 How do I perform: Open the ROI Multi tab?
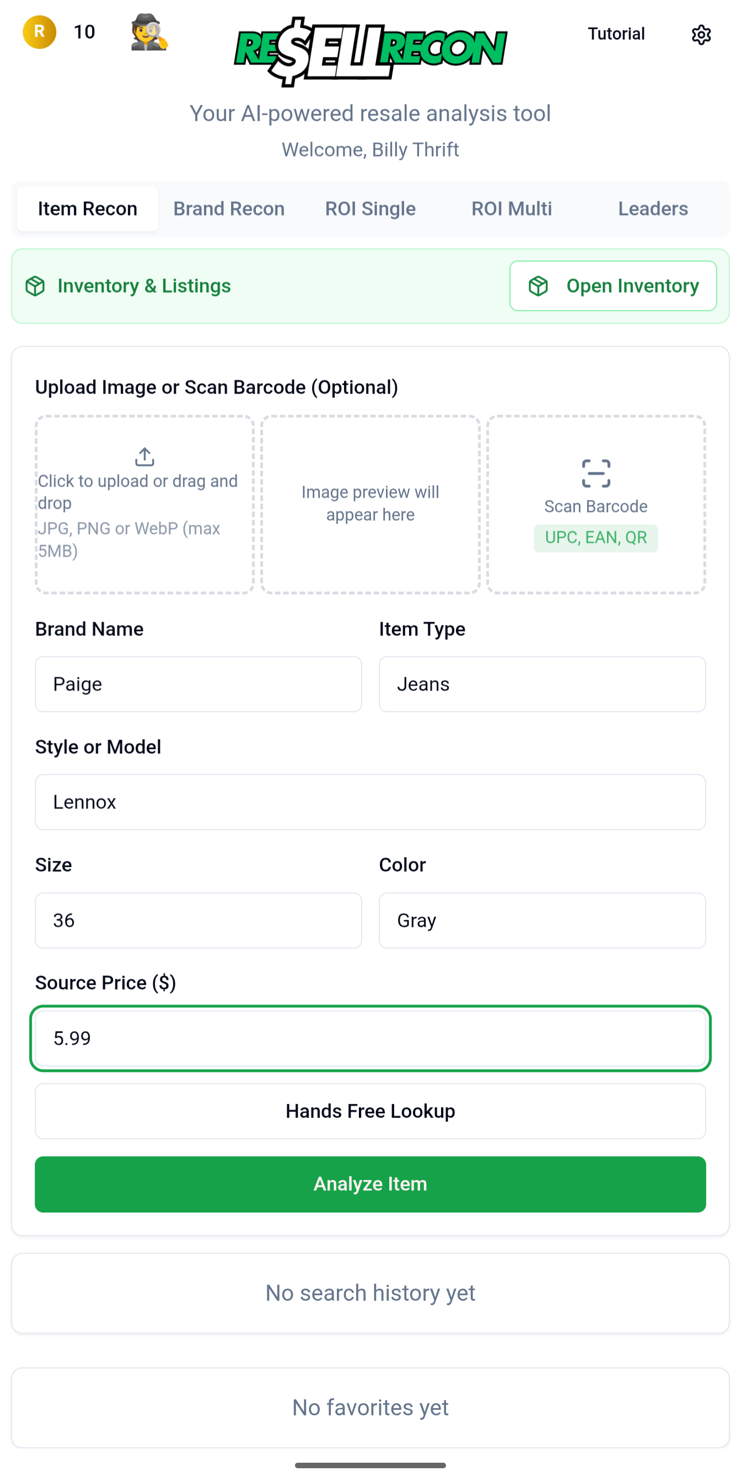click(x=511, y=209)
